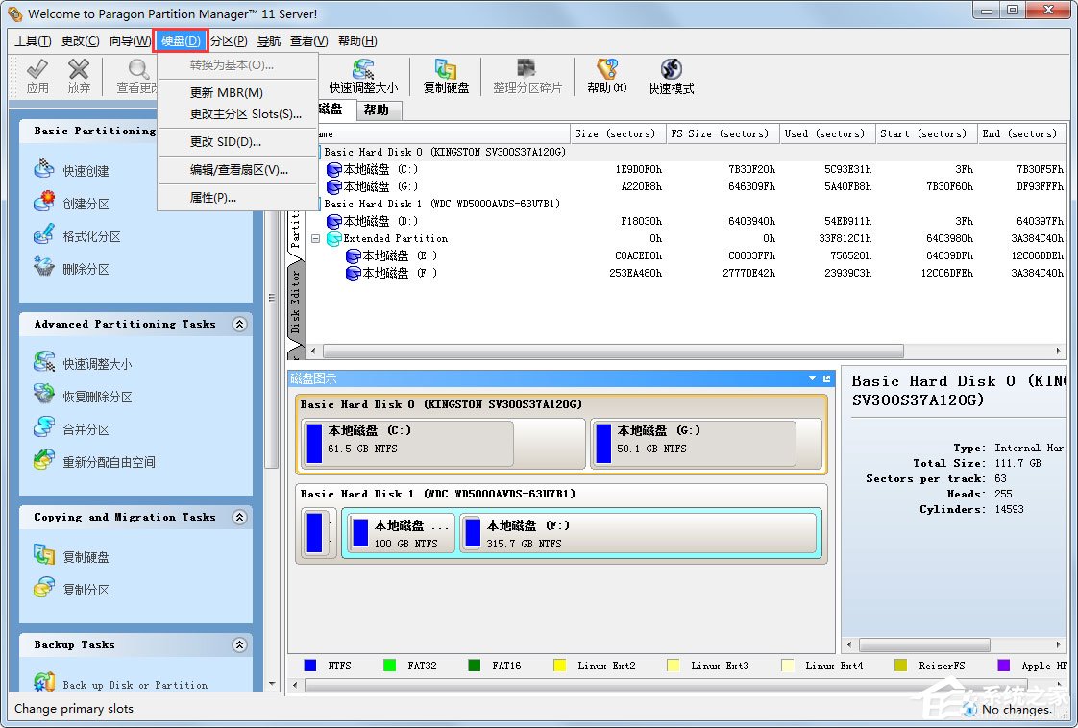Screen dimensions: 1078x728
Task: Click the left sidebar scroll-down arrow
Action: point(272,684)
